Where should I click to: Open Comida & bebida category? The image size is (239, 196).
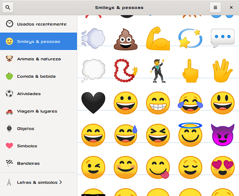39,76
